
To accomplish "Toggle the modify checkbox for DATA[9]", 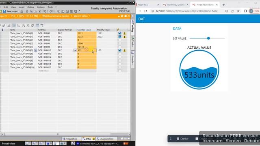I will [120, 64].
